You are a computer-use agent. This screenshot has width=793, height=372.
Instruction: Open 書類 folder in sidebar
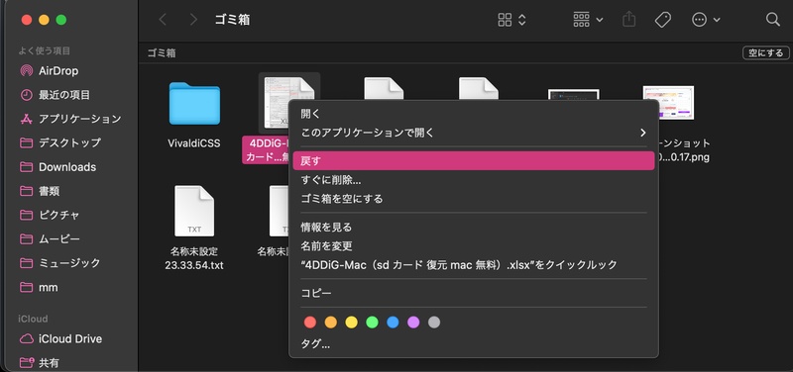pos(40,191)
